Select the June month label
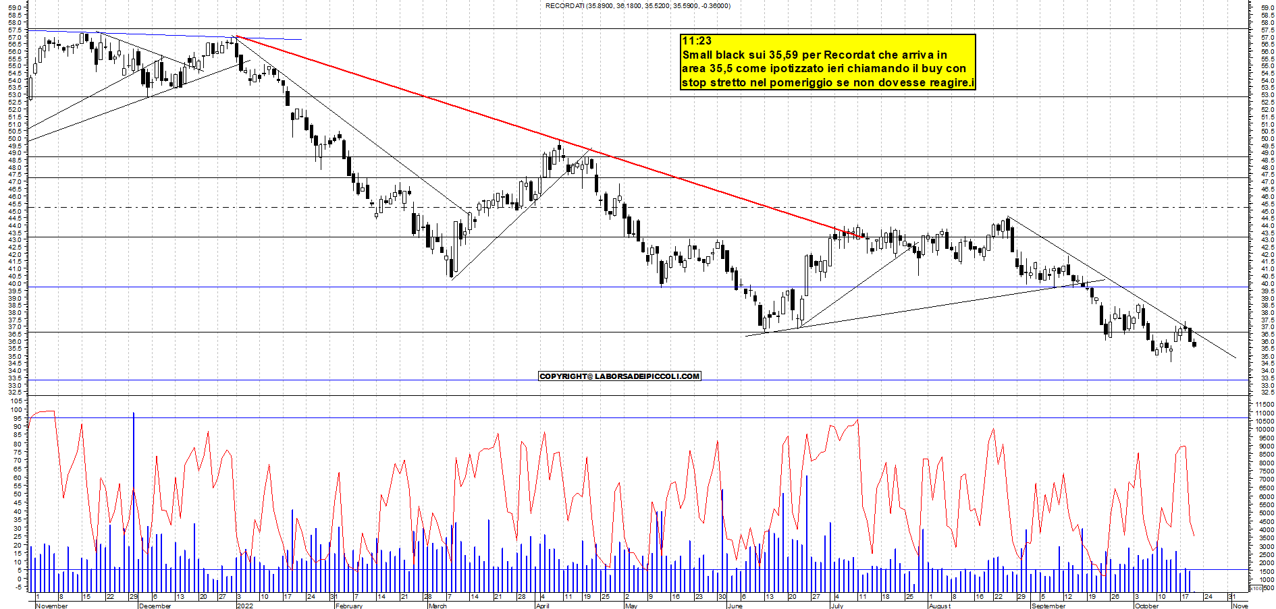Image resolution: width=1276 pixels, height=609 pixels. tap(735, 606)
